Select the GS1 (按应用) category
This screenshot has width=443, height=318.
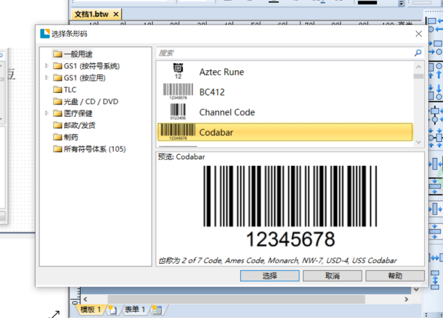pyautogui.click(x=85, y=77)
